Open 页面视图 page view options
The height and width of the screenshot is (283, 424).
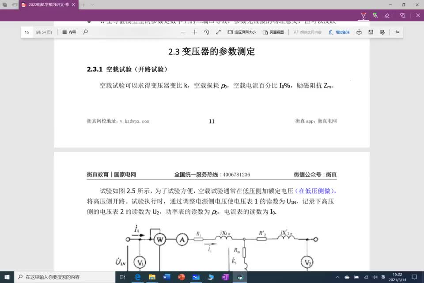pyautogui.click(x=273, y=32)
